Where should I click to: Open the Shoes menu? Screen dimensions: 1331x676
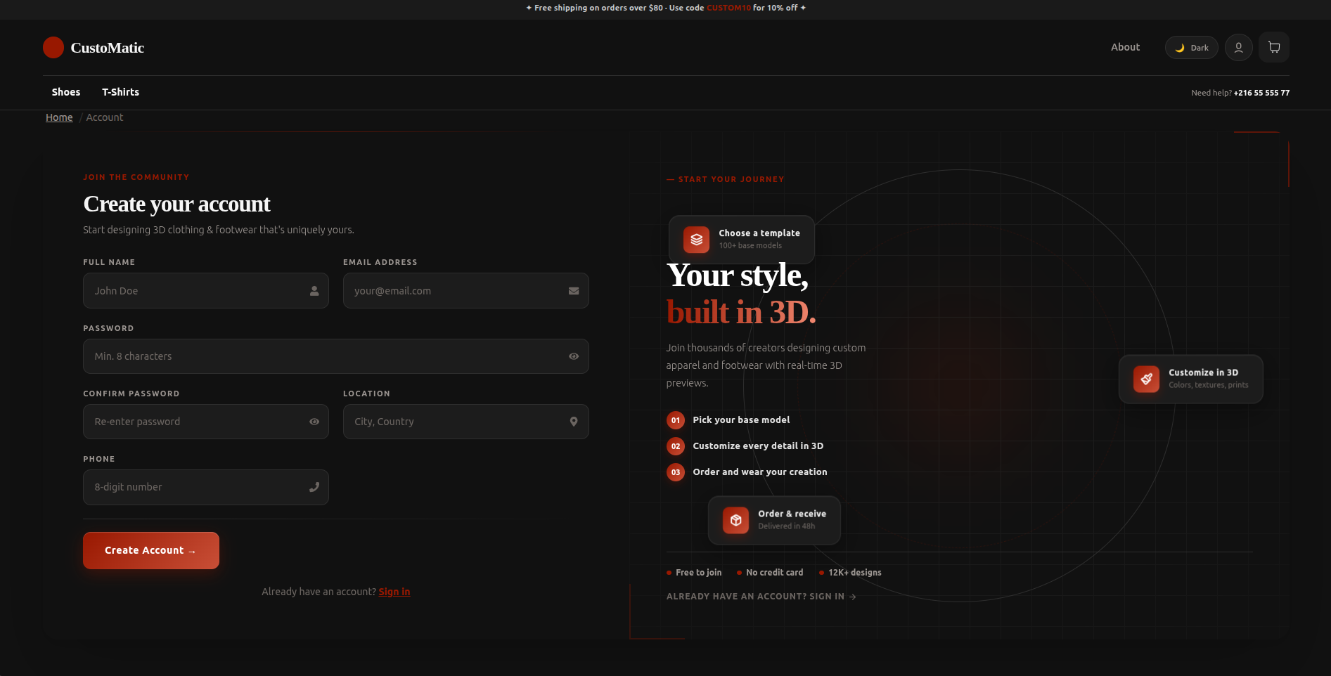(66, 92)
